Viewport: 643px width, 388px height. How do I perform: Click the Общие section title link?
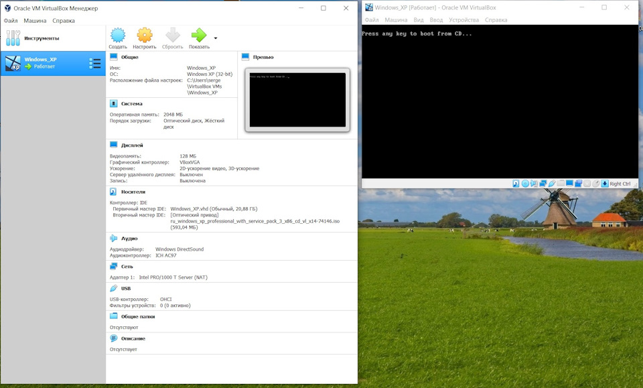click(129, 57)
